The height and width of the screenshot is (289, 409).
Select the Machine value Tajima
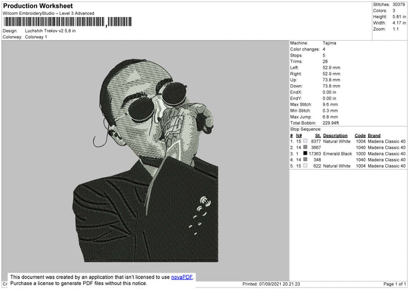click(x=329, y=43)
